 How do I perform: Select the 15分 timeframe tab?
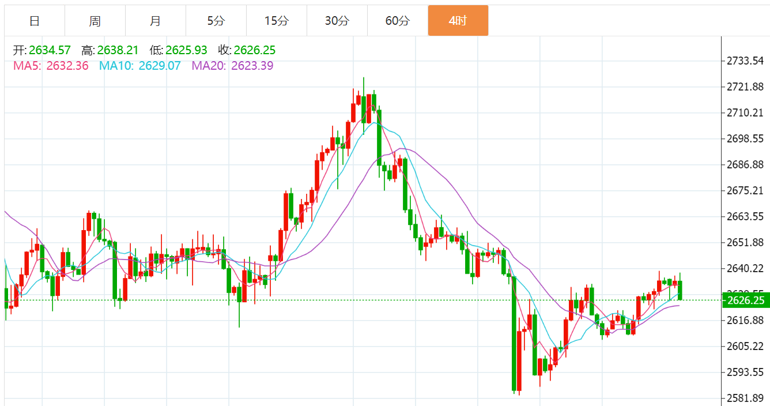click(x=277, y=21)
